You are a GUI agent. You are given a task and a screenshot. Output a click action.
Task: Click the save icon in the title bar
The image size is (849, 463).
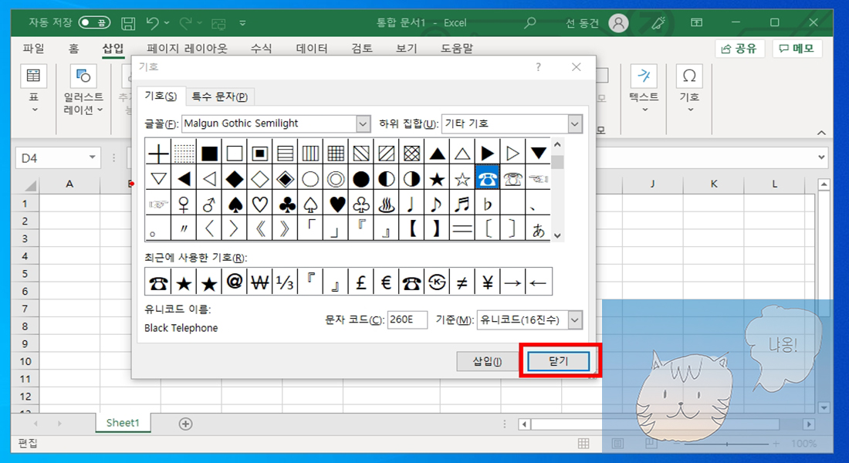(x=128, y=22)
